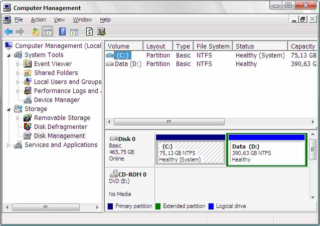The width and height of the screenshot is (320, 226).
Task: Click the "Healthy (System)" status cell in list
Action: pyautogui.click(x=260, y=55)
